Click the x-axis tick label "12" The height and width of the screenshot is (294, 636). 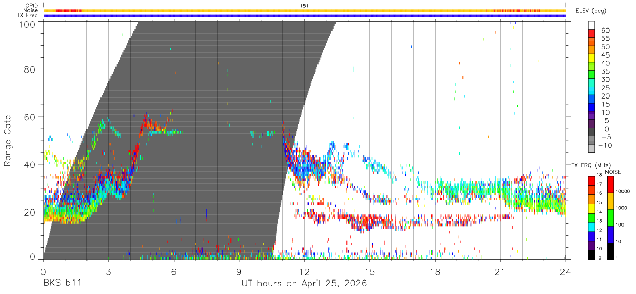coord(305,271)
